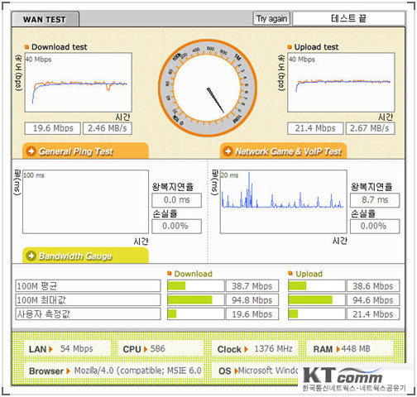The image size is (417, 397).
Task: Select the 19.6 Mbps value in bandwidth table
Action: tap(252, 314)
